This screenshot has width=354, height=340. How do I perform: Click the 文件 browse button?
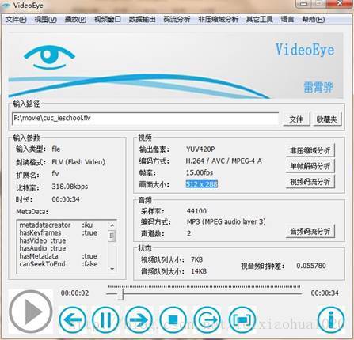tap(296, 119)
